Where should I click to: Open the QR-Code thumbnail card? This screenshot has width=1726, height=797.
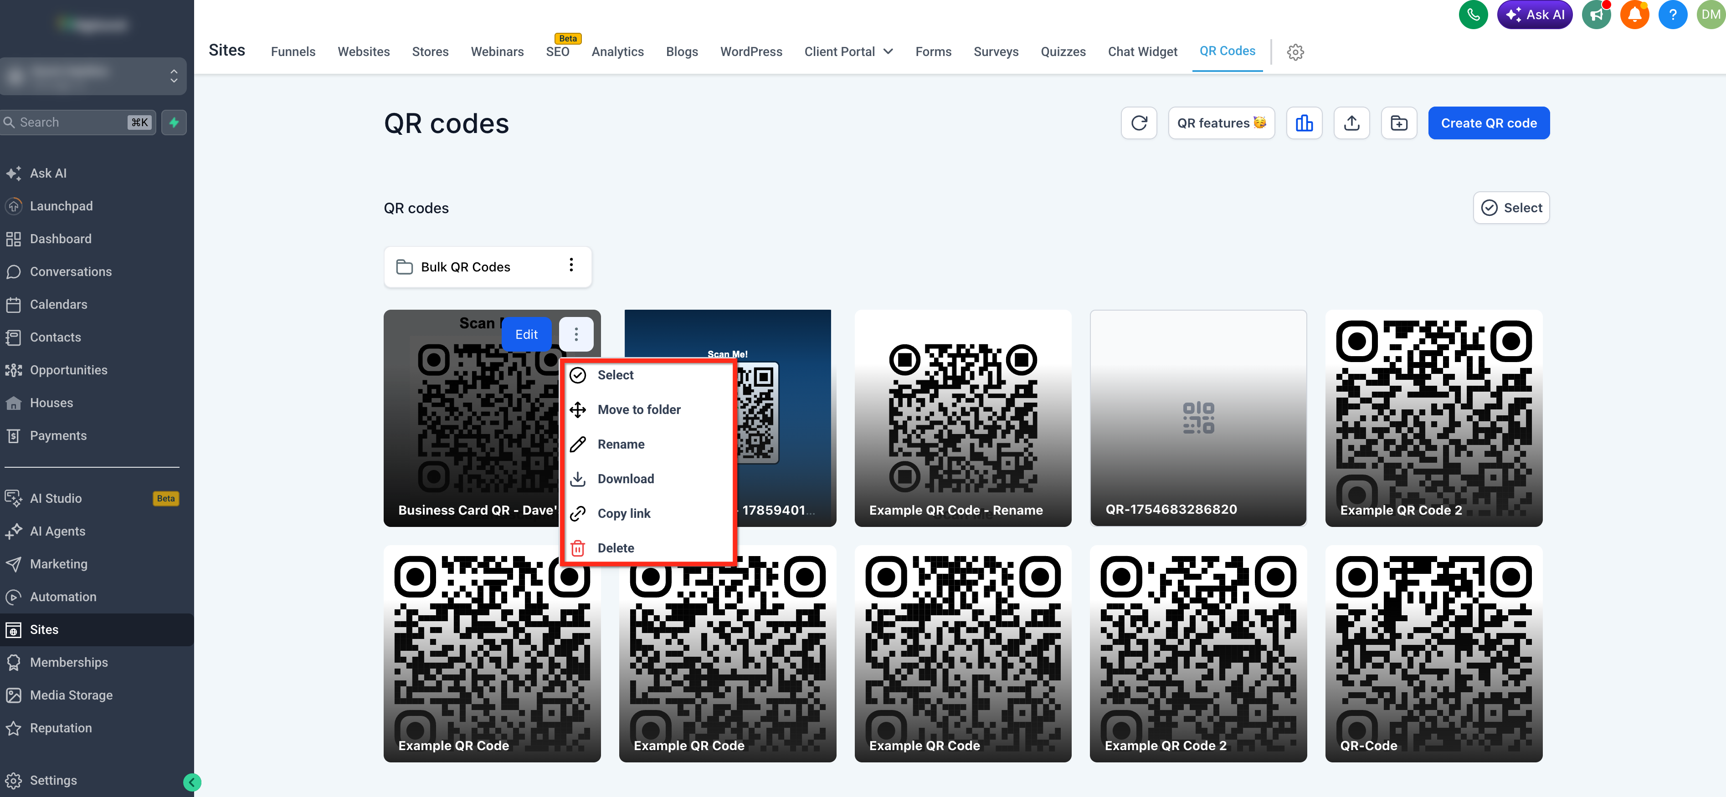coord(1433,654)
